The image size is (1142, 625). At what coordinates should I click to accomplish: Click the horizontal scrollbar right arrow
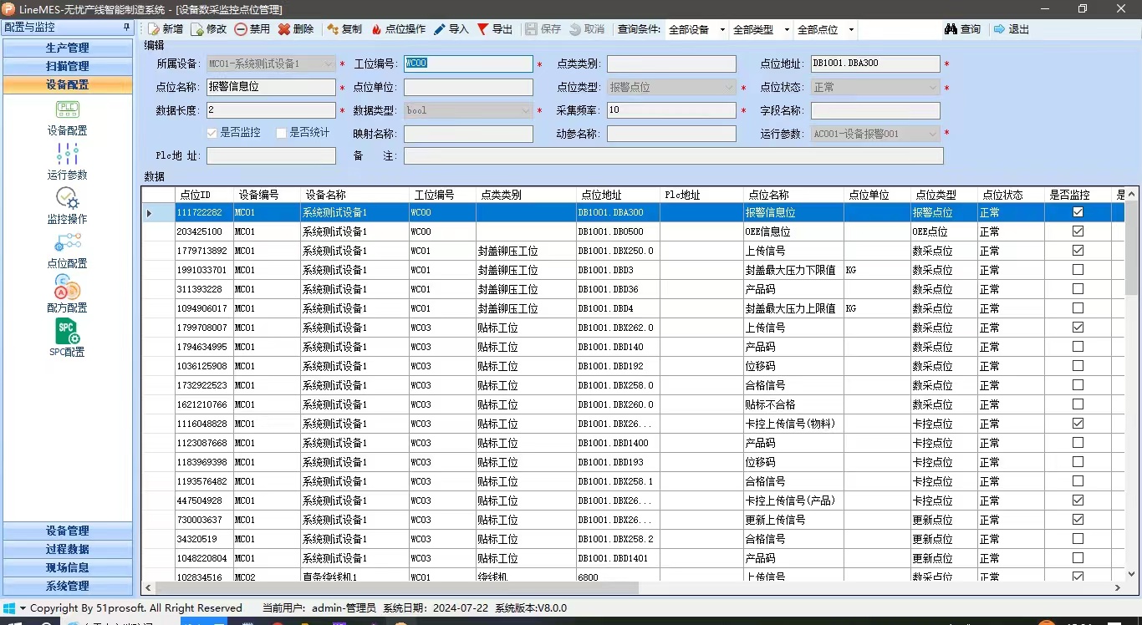tap(1118, 588)
